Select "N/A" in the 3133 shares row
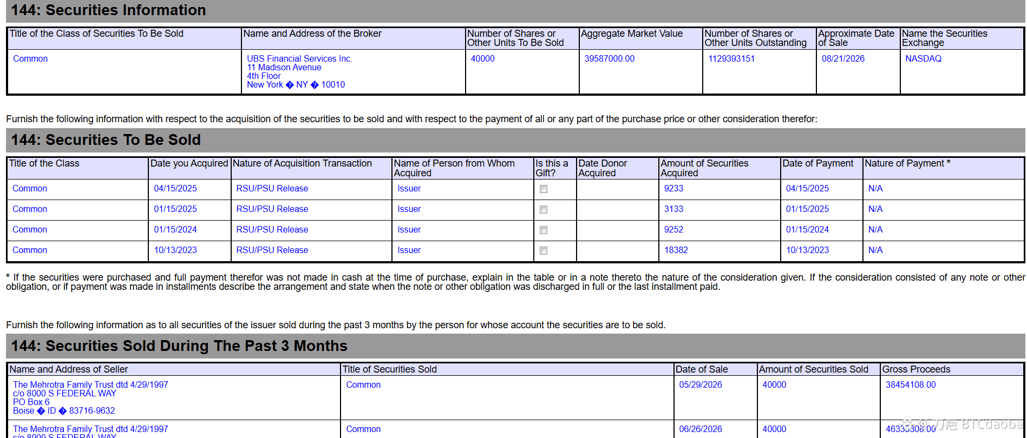1027x438 pixels. pos(875,209)
